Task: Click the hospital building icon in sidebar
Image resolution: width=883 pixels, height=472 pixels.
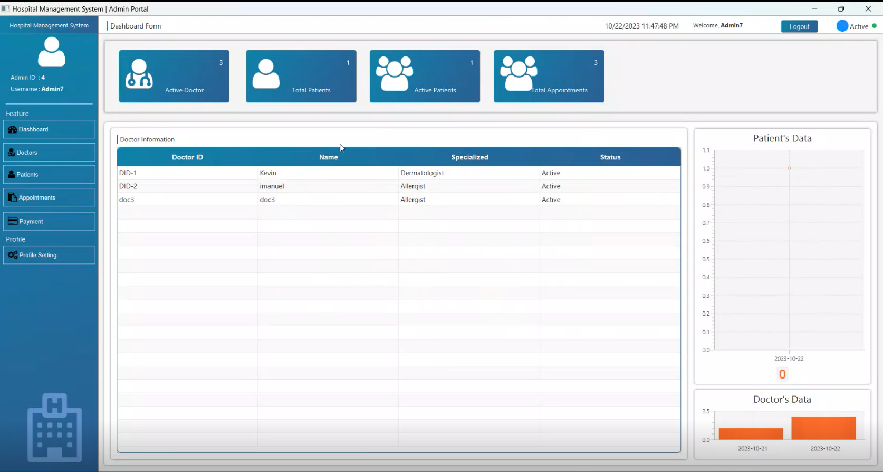Action: click(54, 427)
